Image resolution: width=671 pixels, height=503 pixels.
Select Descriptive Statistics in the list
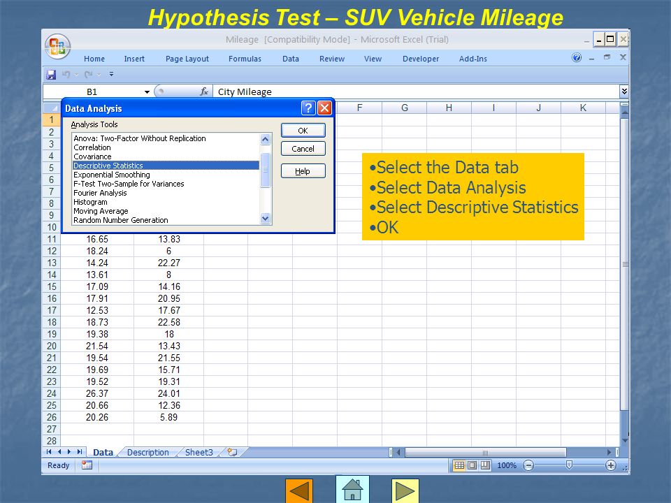(166, 166)
